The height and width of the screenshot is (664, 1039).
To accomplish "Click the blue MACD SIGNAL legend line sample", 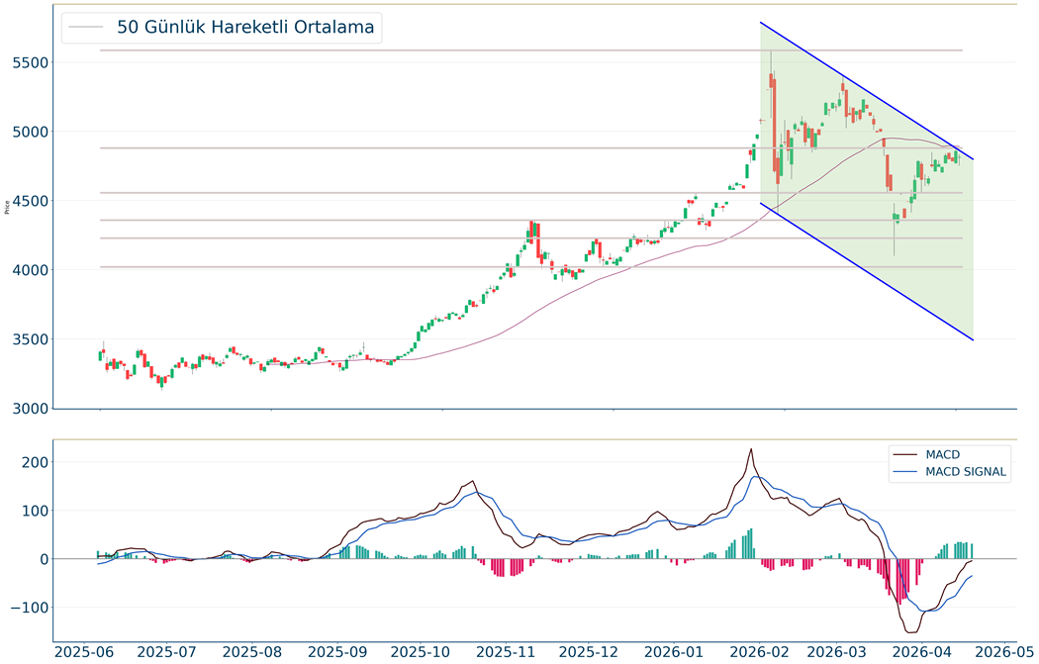I will pyautogui.click(x=905, y=472).
